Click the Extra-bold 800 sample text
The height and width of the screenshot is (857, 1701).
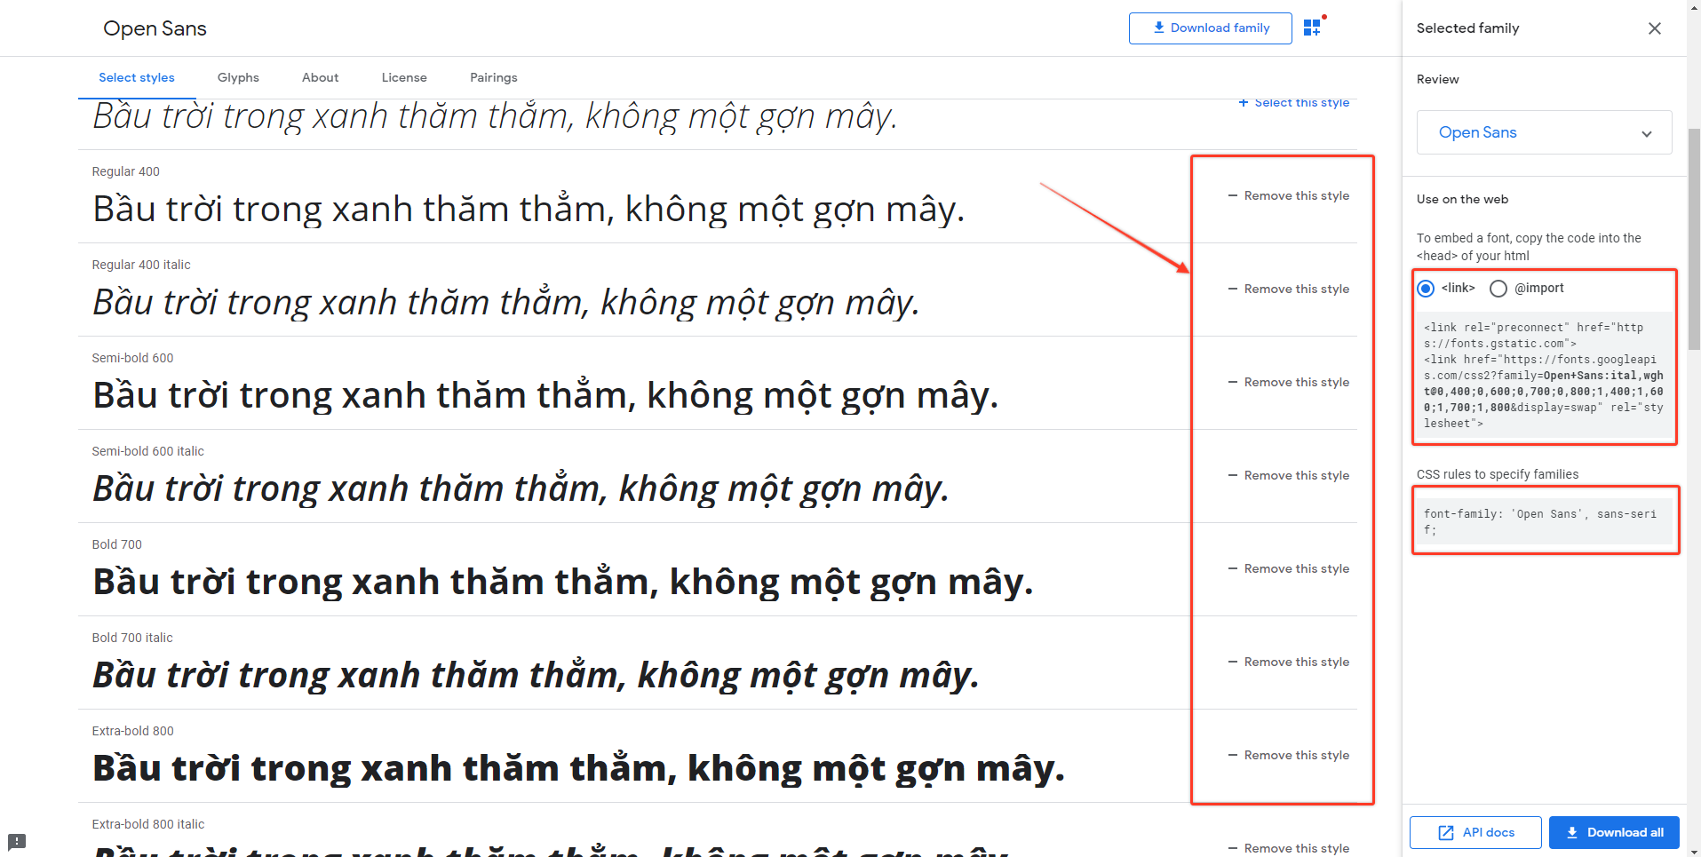[578, 769]
